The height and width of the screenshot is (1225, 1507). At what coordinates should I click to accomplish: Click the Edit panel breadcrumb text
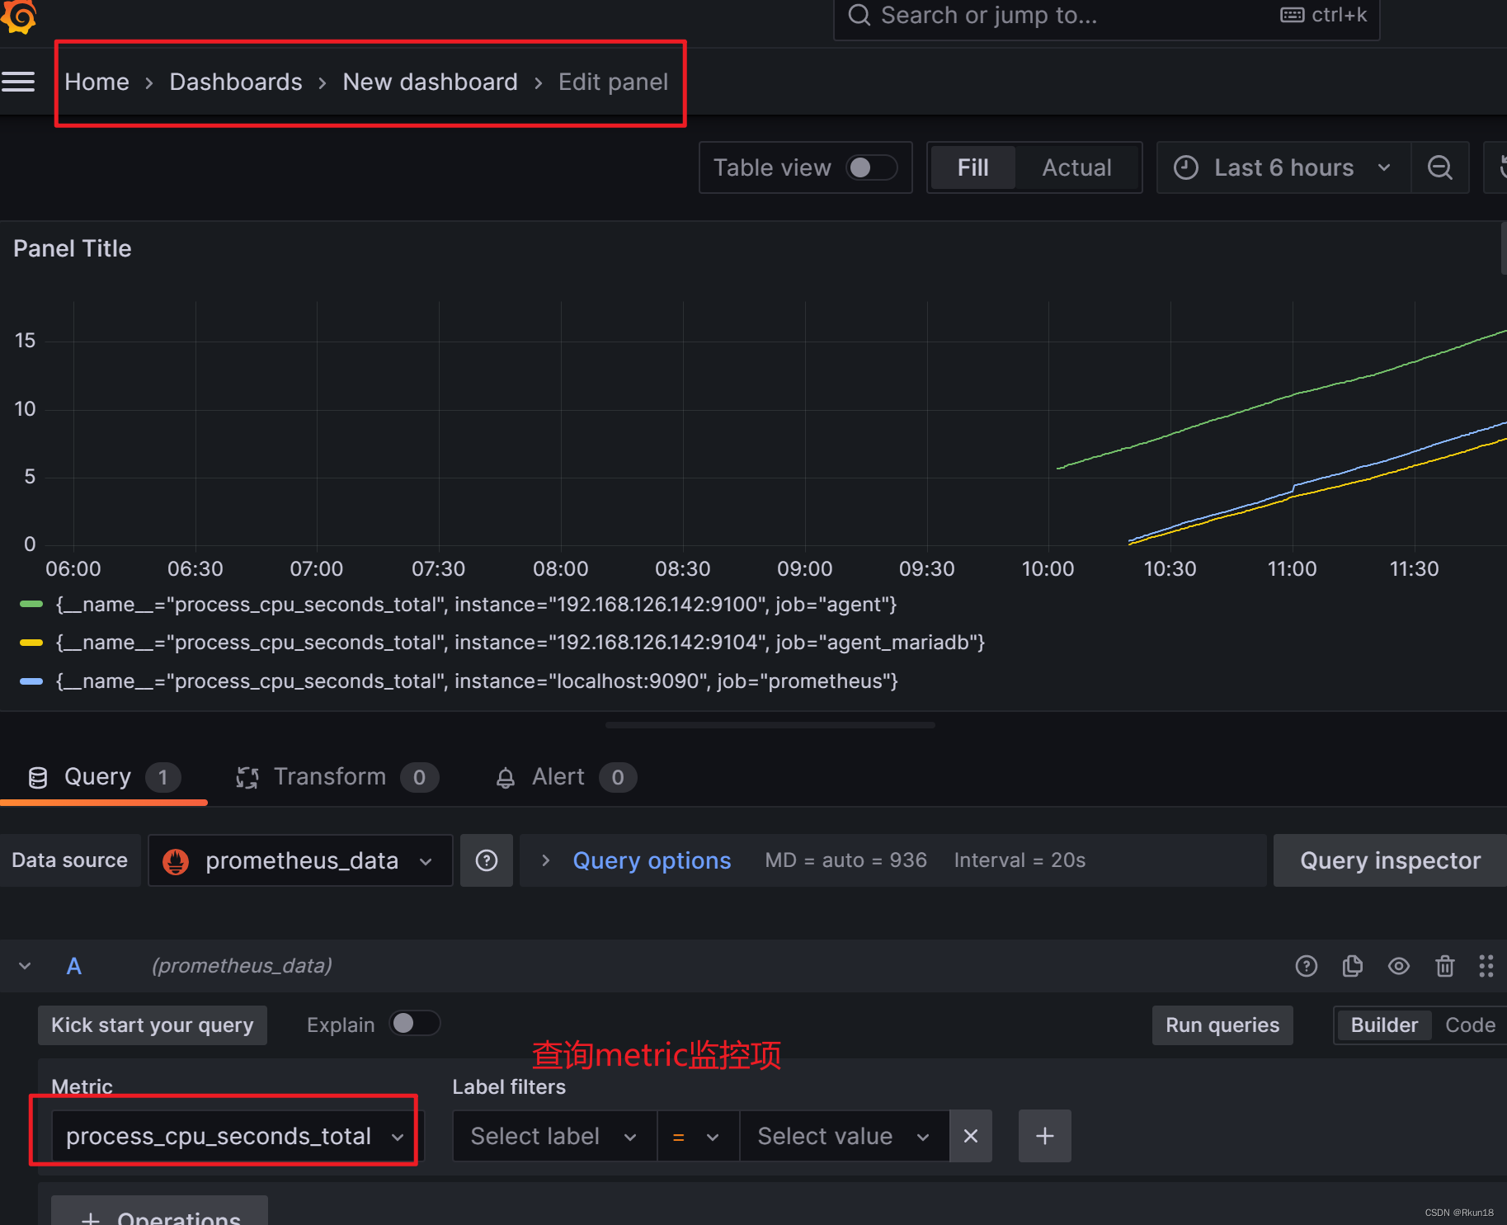coord(613,82)
